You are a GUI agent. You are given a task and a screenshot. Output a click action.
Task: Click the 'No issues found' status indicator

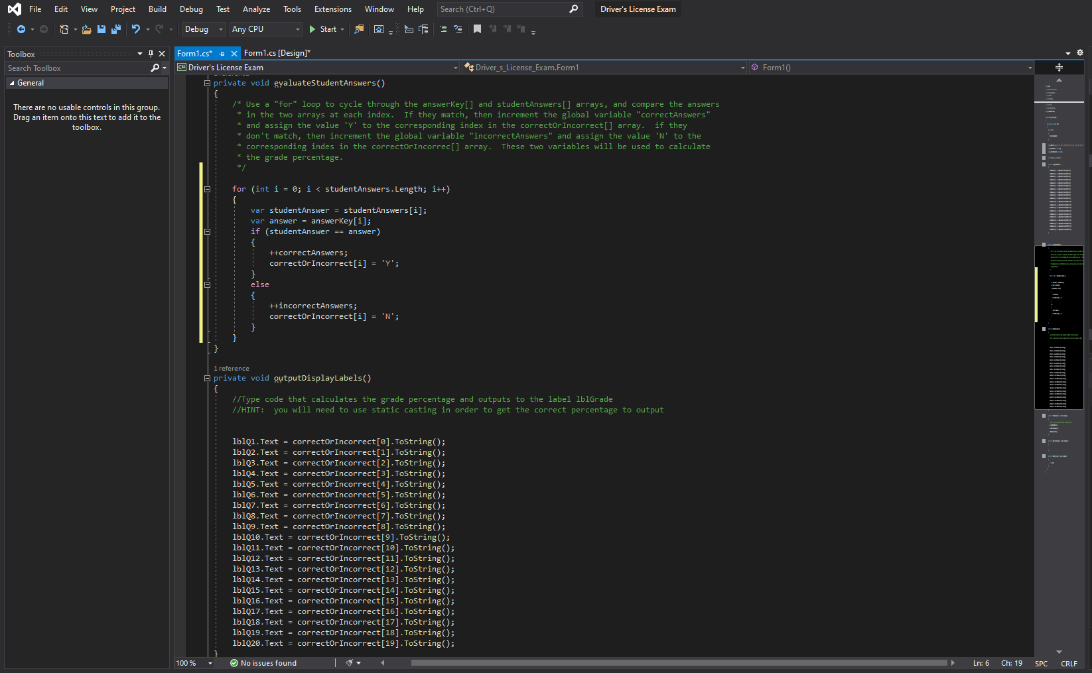tap(263, 662)
